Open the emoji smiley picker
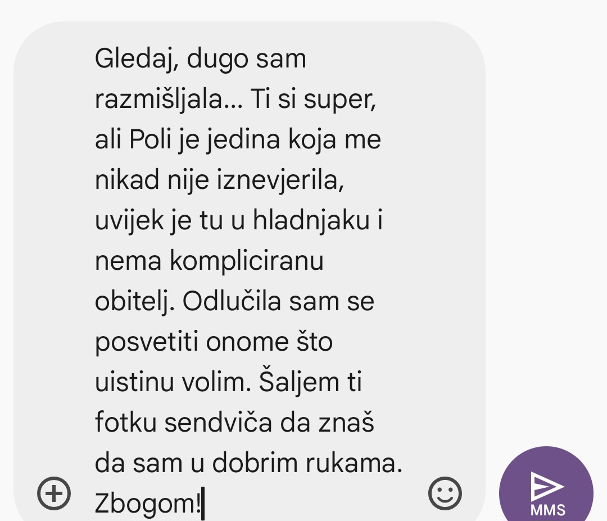The image size is (607, 521). point(445,493)
